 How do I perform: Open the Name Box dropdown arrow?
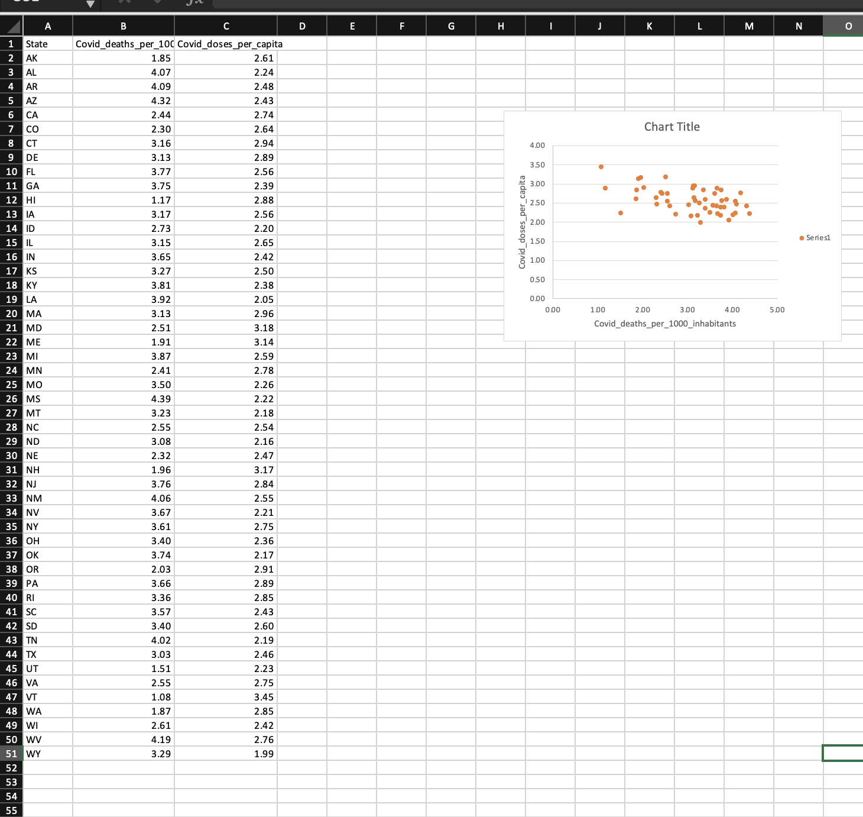(x=90, y=4)
